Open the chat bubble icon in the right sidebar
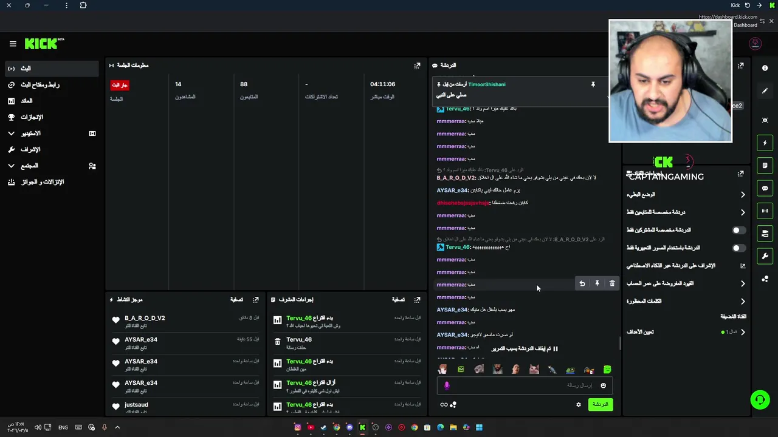778x437 pixels. pos(765,188)
